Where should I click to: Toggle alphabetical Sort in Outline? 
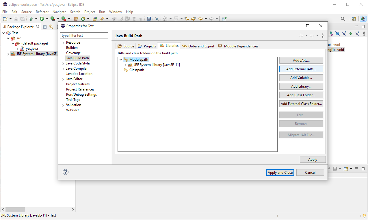(331, 34)
